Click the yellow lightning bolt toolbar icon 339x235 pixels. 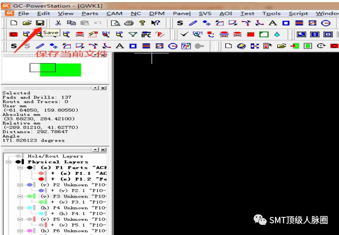93,35
